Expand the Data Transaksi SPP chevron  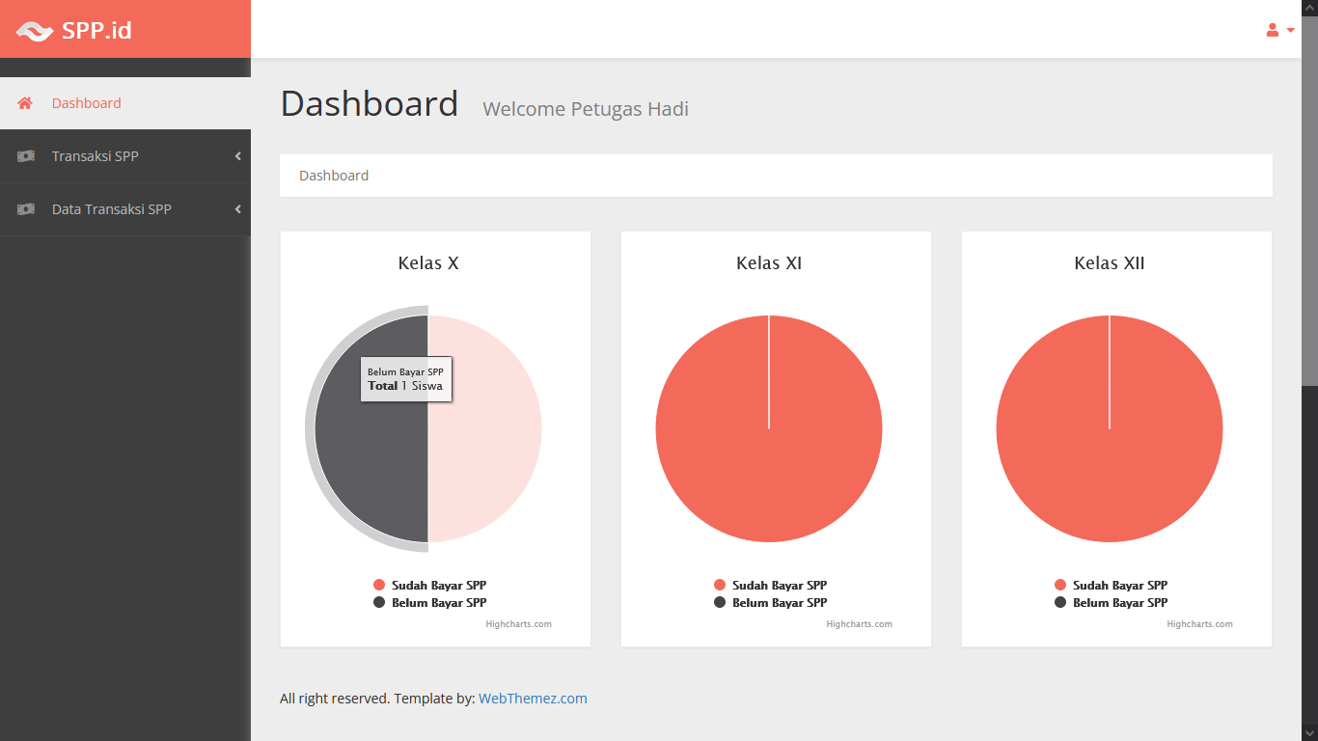(x=237, y=209)
